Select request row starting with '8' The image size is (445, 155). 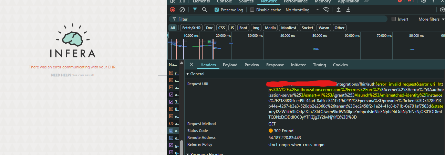pos(174,109)
